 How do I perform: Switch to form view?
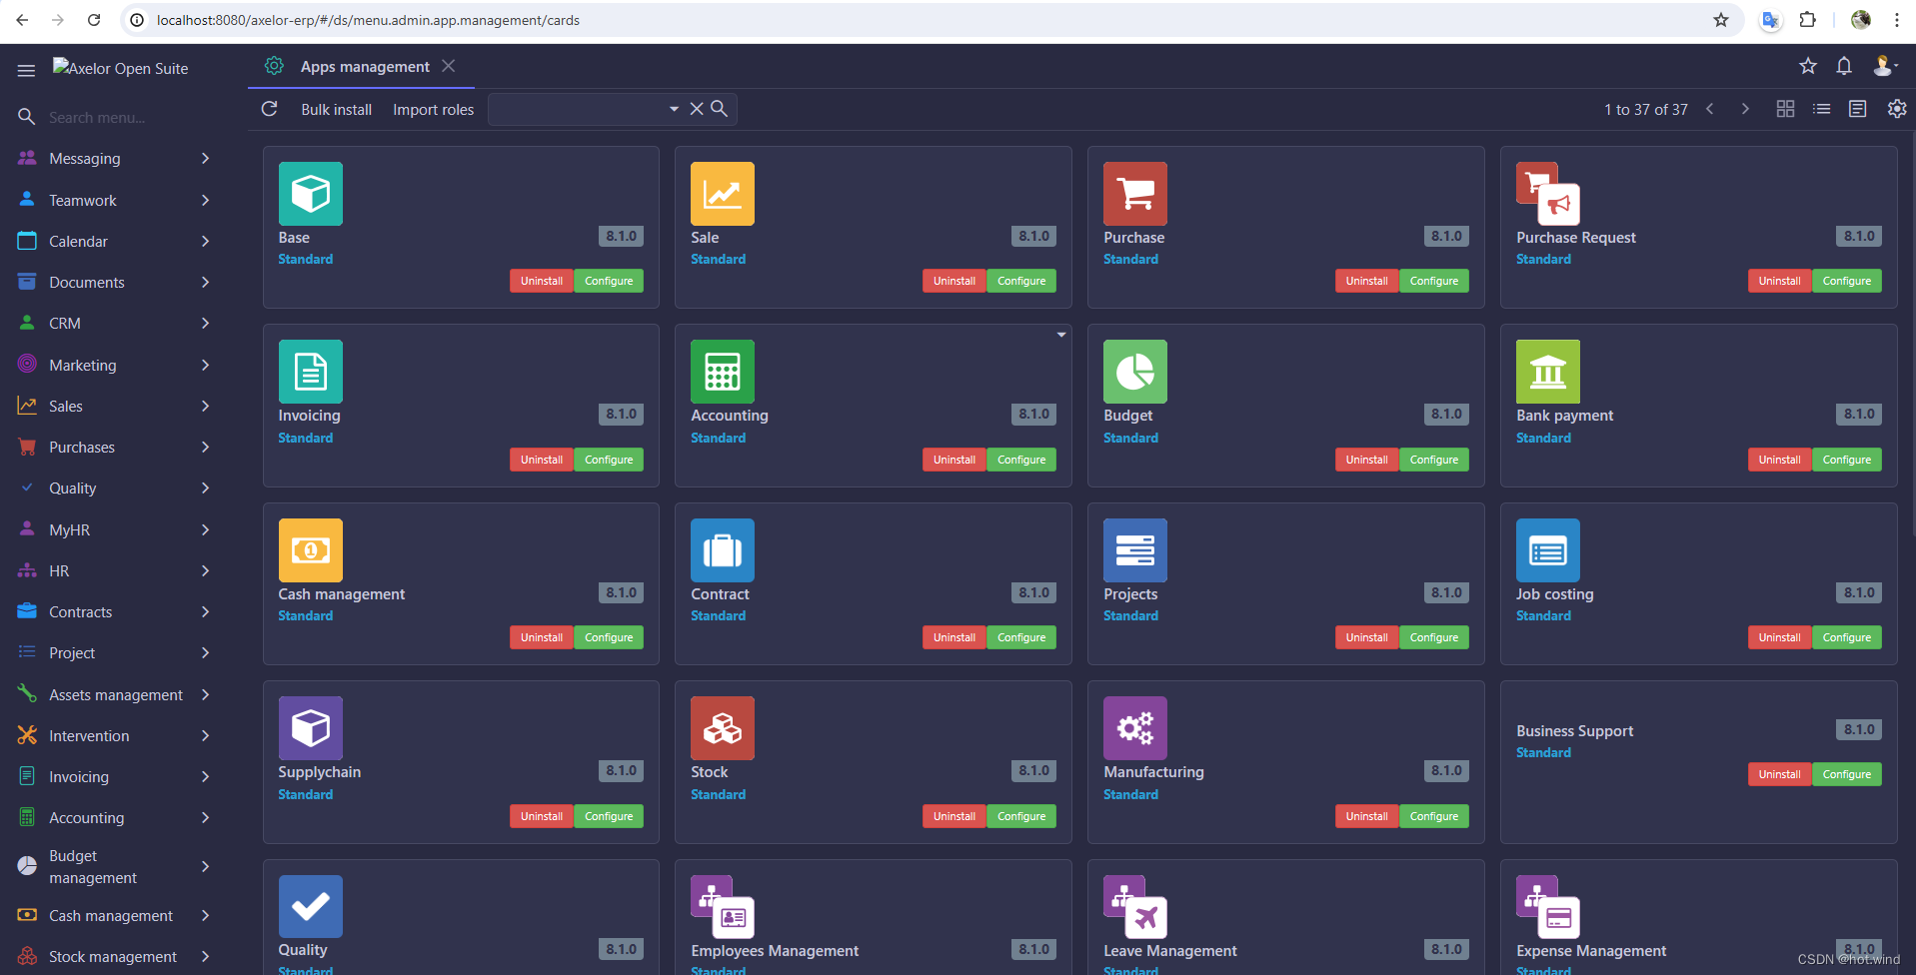pyautogui.click(x=1857, y=109)
